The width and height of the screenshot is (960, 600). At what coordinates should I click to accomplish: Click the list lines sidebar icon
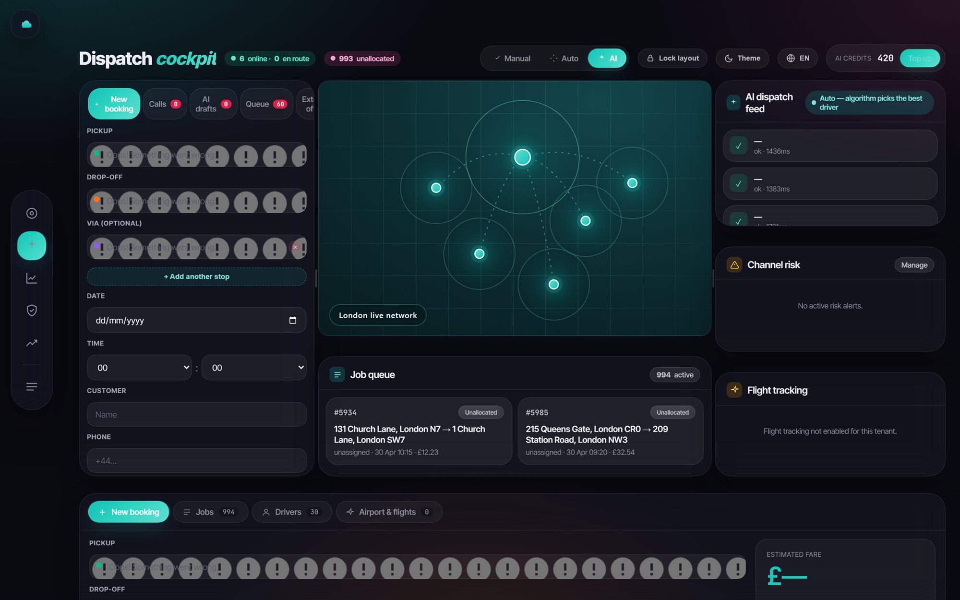pos(32,386)
